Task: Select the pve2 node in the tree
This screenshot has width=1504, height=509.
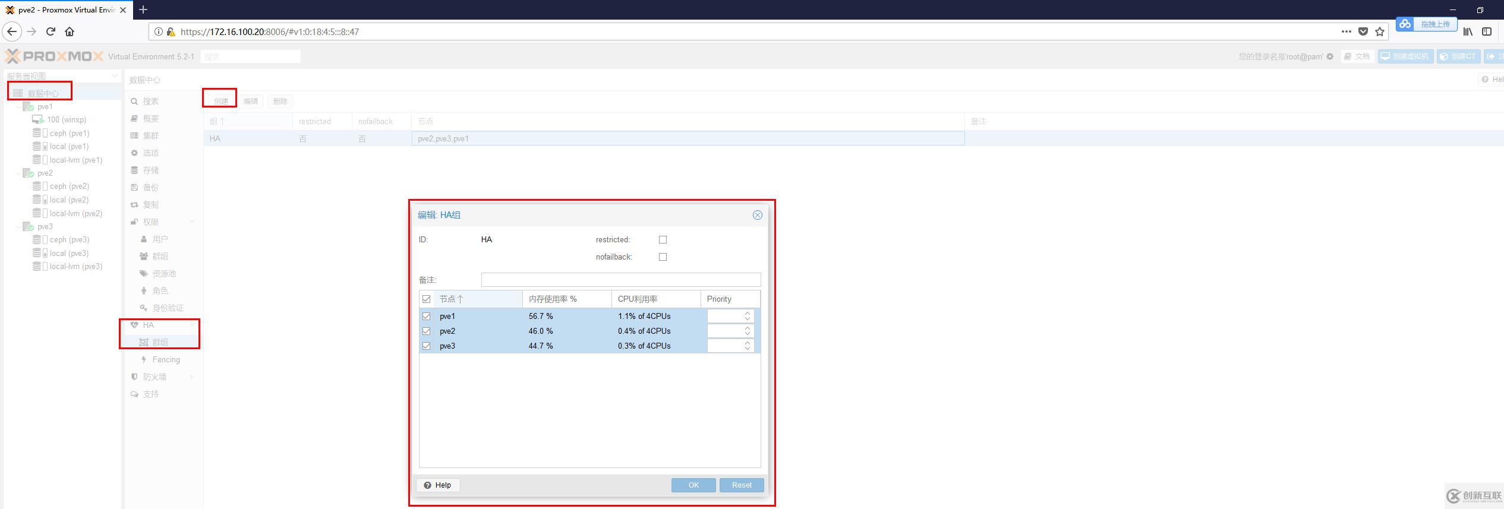Action: [x=45, y=173]
